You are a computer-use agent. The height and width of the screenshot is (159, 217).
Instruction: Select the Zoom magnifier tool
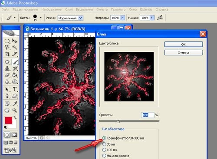tap(15, 110)
